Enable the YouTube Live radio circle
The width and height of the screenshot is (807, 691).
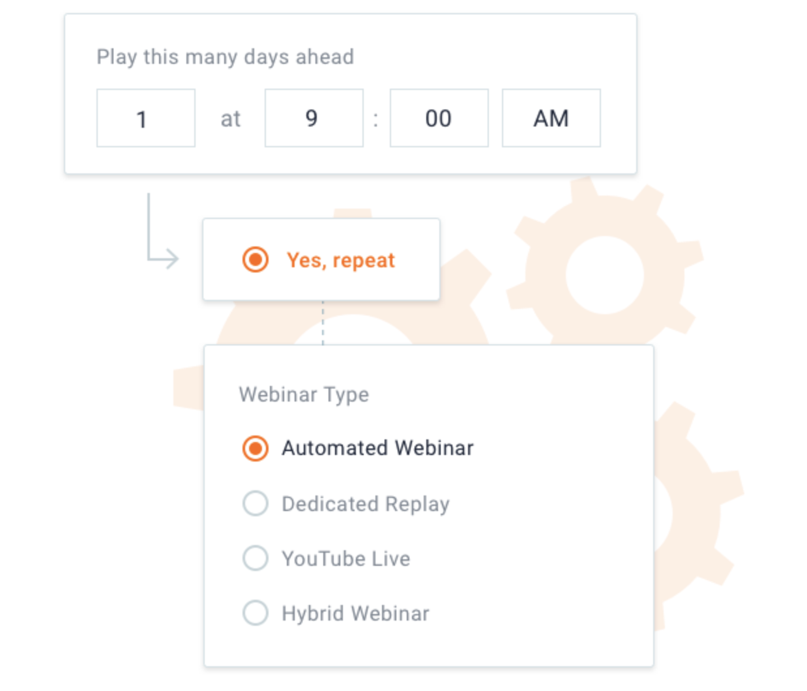click(x=256, y=558)
